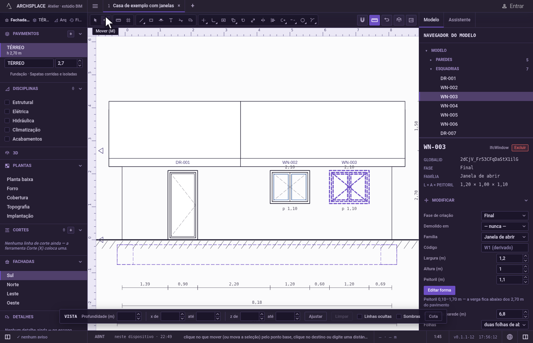
Task: Open the Demolido em dropdown
Action: coord(505,226)
